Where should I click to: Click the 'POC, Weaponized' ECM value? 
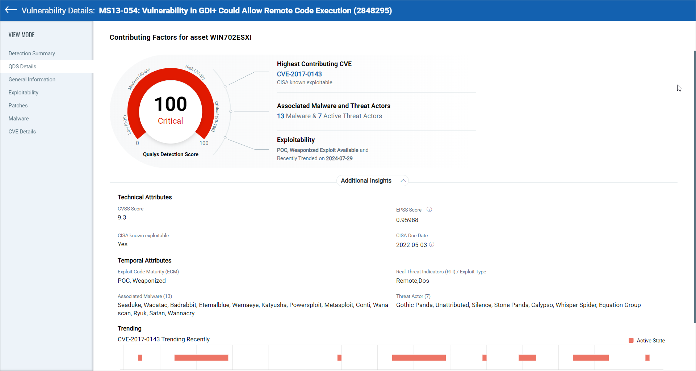142,281
